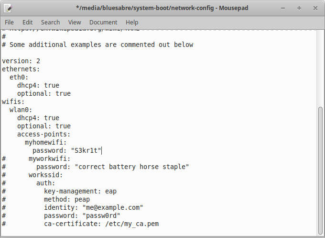Screen dimensions: 325x238
Task: Open the Search menu
Action: click(50, 22)
